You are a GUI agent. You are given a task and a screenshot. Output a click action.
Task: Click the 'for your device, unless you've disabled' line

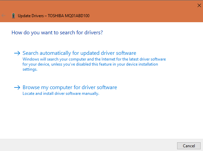[x=90, y=64]
